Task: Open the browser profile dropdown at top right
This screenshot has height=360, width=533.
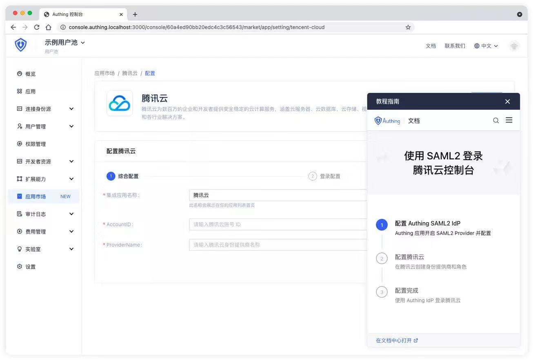Action: click(x=520, y=14)
